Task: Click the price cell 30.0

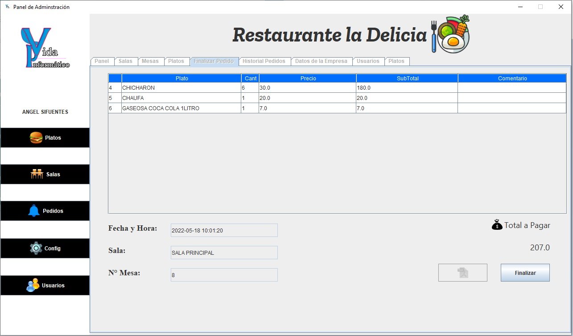Action: pyautogui.click(x=308, y=88)
